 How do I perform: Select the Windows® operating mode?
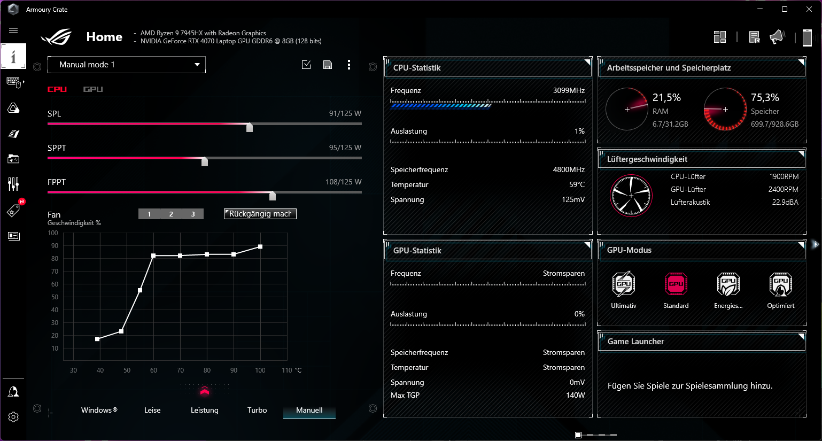pos(99,410)
